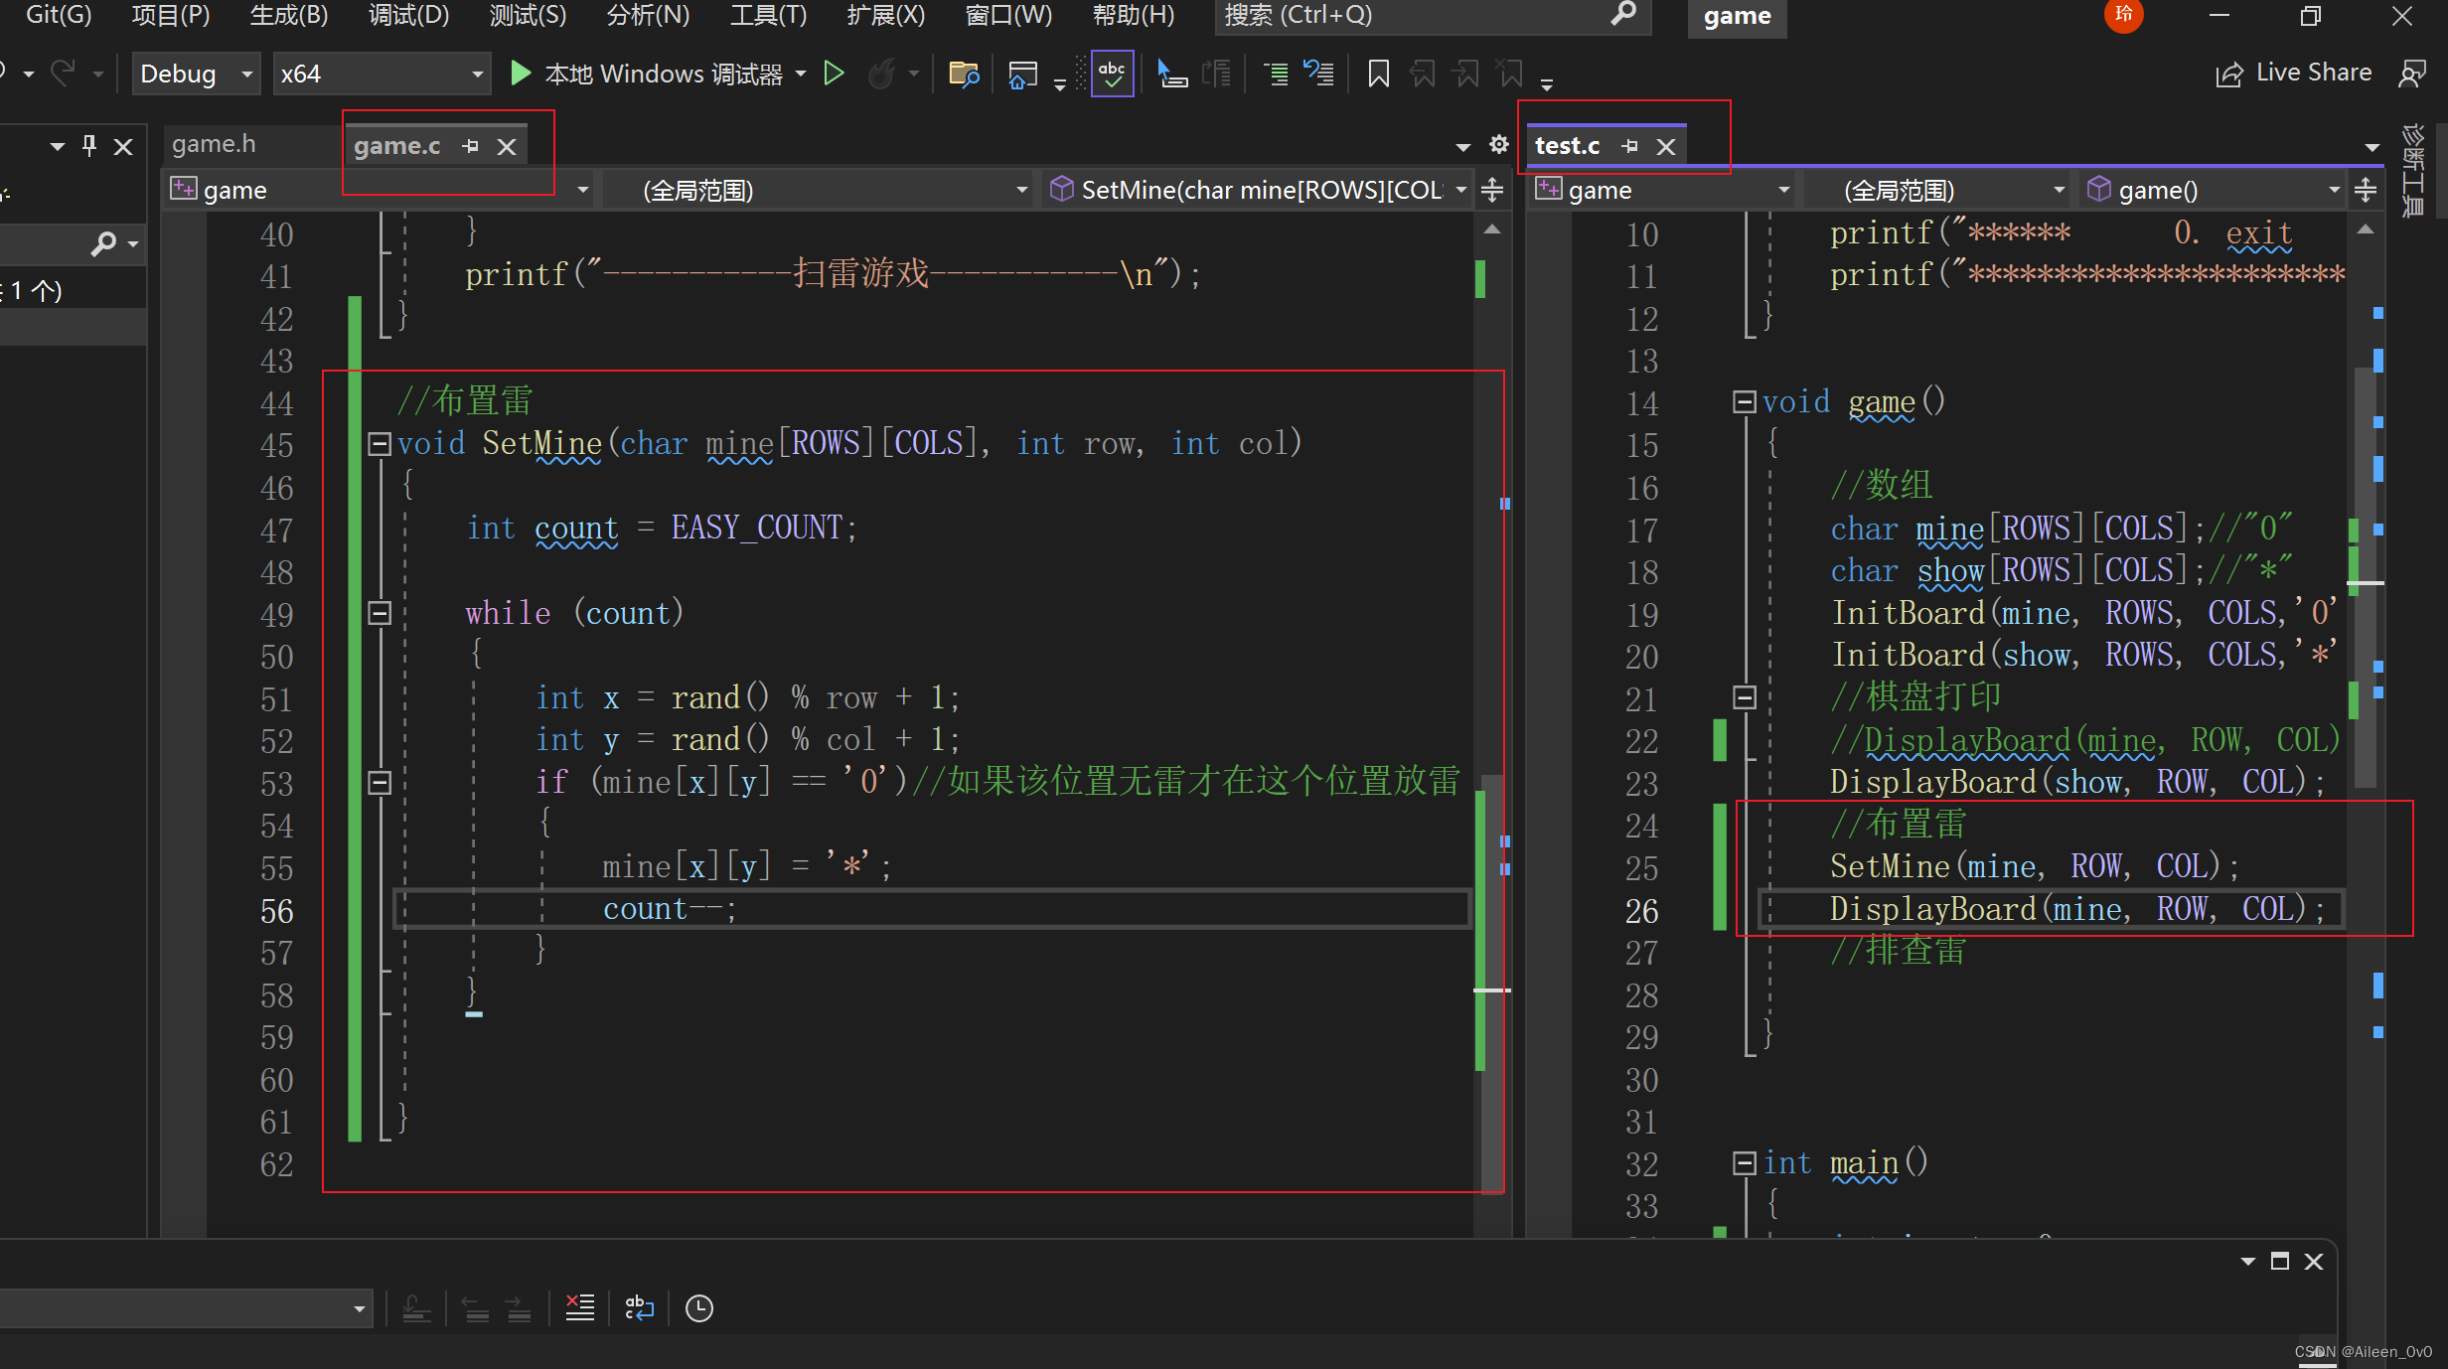The height and width of the screenshot is (1369, 2448).
Task: Switch to the game.h tab
Action: click(214, 145)
